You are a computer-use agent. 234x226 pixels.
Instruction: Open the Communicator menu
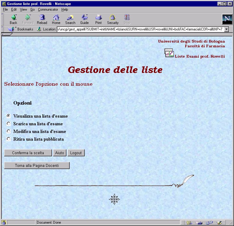coord(48,9)
